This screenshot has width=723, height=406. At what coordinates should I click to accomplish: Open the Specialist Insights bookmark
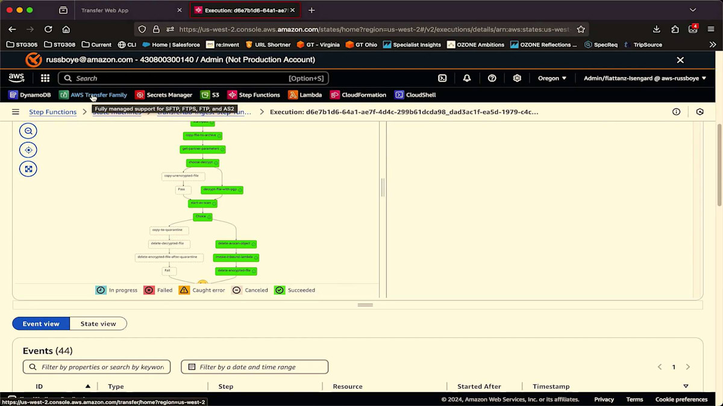pyautogui.click(x=412, y=45)
